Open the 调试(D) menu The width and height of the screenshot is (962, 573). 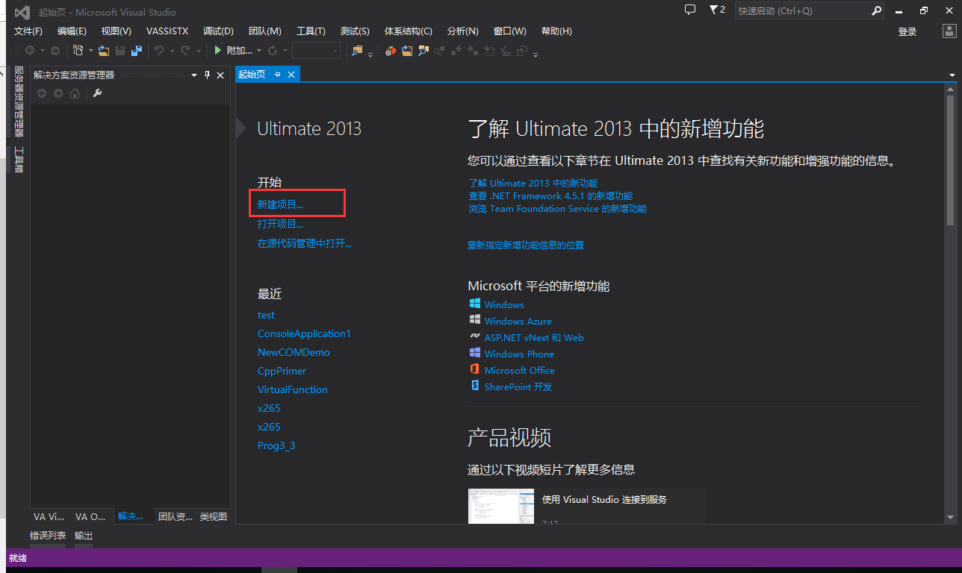pyautogui.click(x=218, y=31)
